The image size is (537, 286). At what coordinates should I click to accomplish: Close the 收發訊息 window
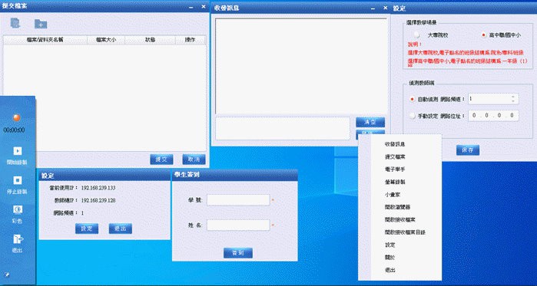385,8
